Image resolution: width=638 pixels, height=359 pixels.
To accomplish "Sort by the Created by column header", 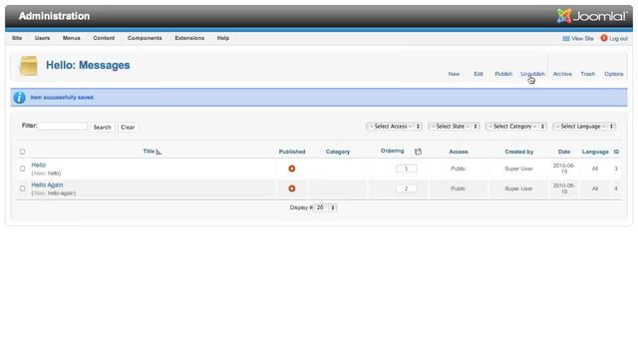I will (x=518, y=152).
